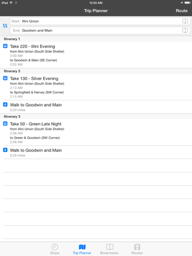This screenshot has width=192, height=256.
Task: Tap walk icon under Itinerary 2
Action: [x=5, y=105]
